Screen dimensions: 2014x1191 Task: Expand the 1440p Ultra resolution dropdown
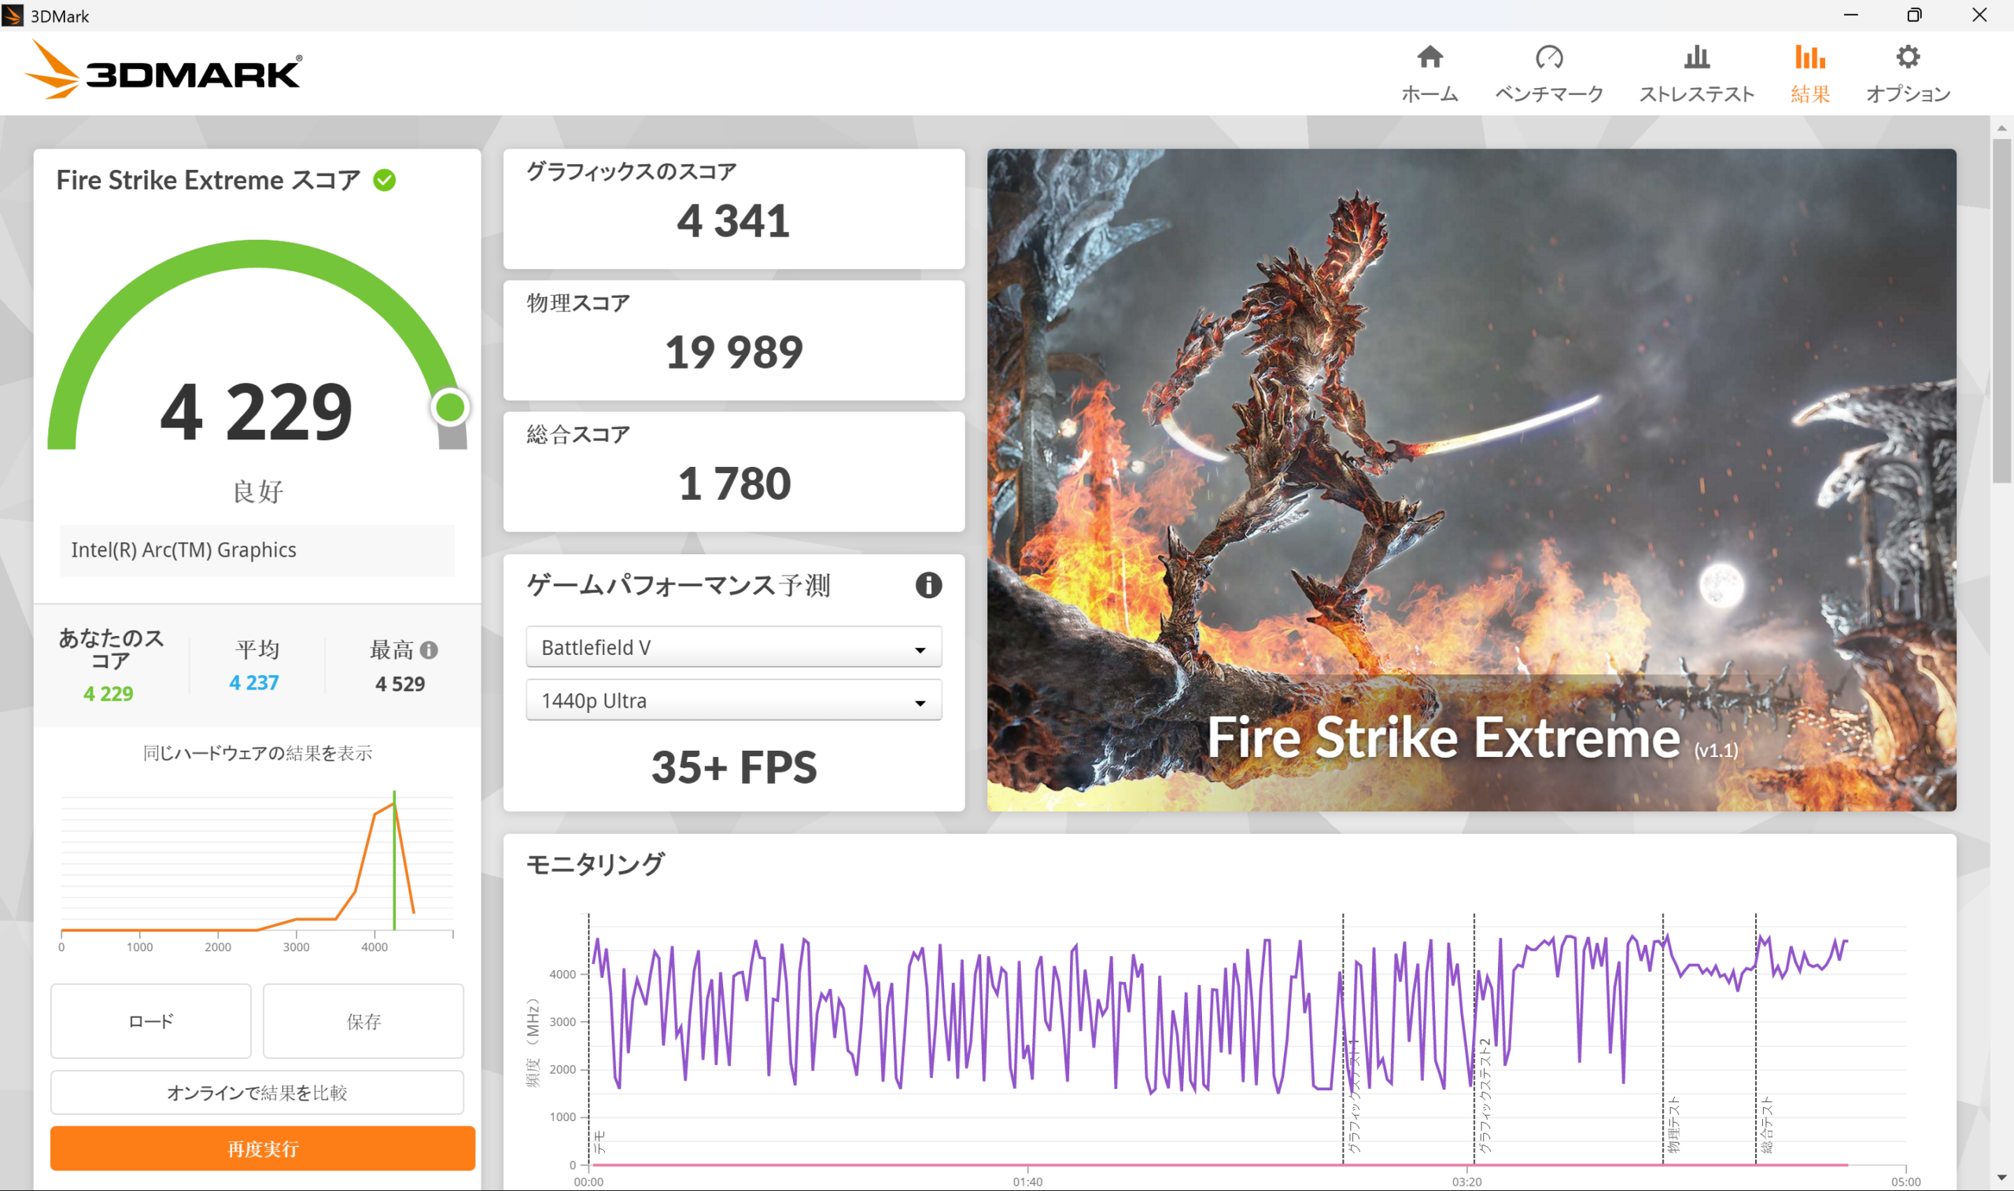coord(732,700)
